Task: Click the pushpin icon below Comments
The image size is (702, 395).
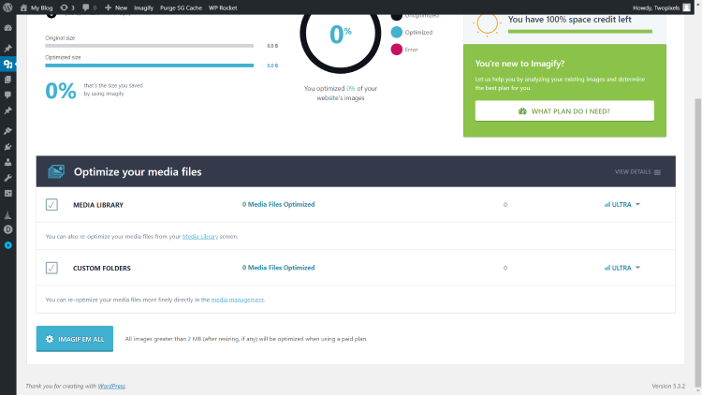Action: pos(8,110)
